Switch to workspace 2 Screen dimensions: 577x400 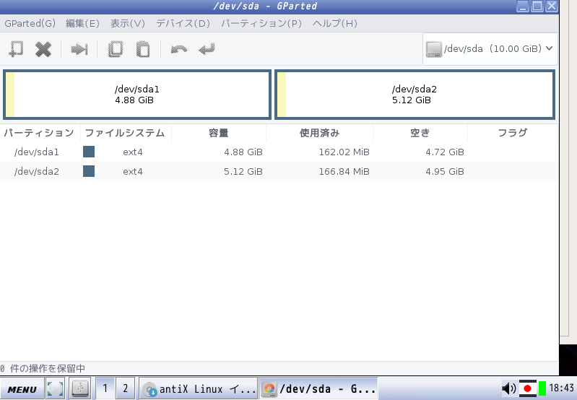[125, 388]
